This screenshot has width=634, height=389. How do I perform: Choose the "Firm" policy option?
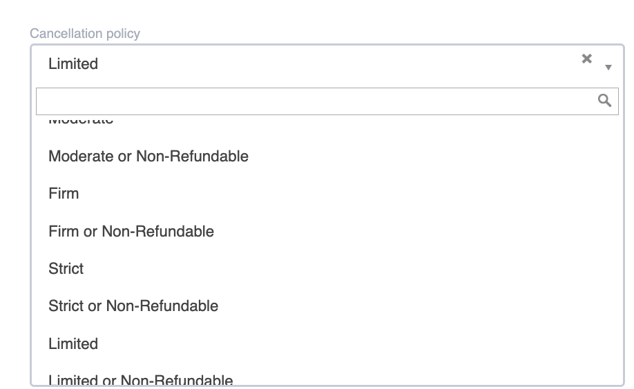tap(64, 194)
